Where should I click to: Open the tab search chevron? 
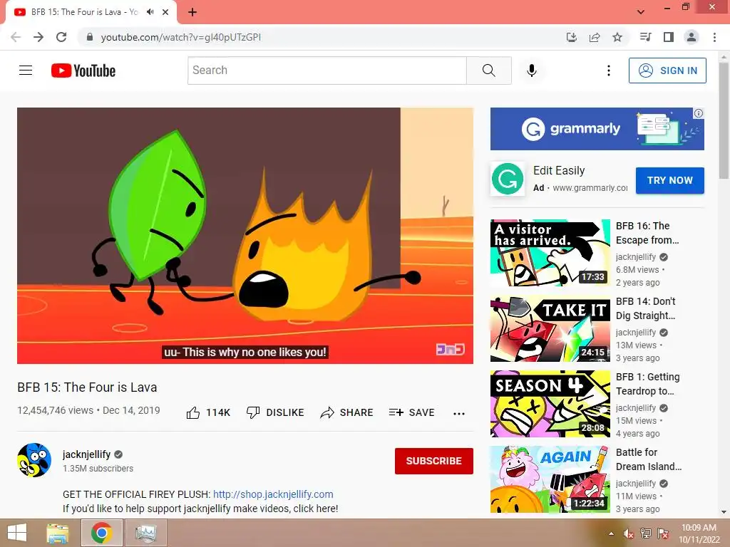(x=641, y=12)
